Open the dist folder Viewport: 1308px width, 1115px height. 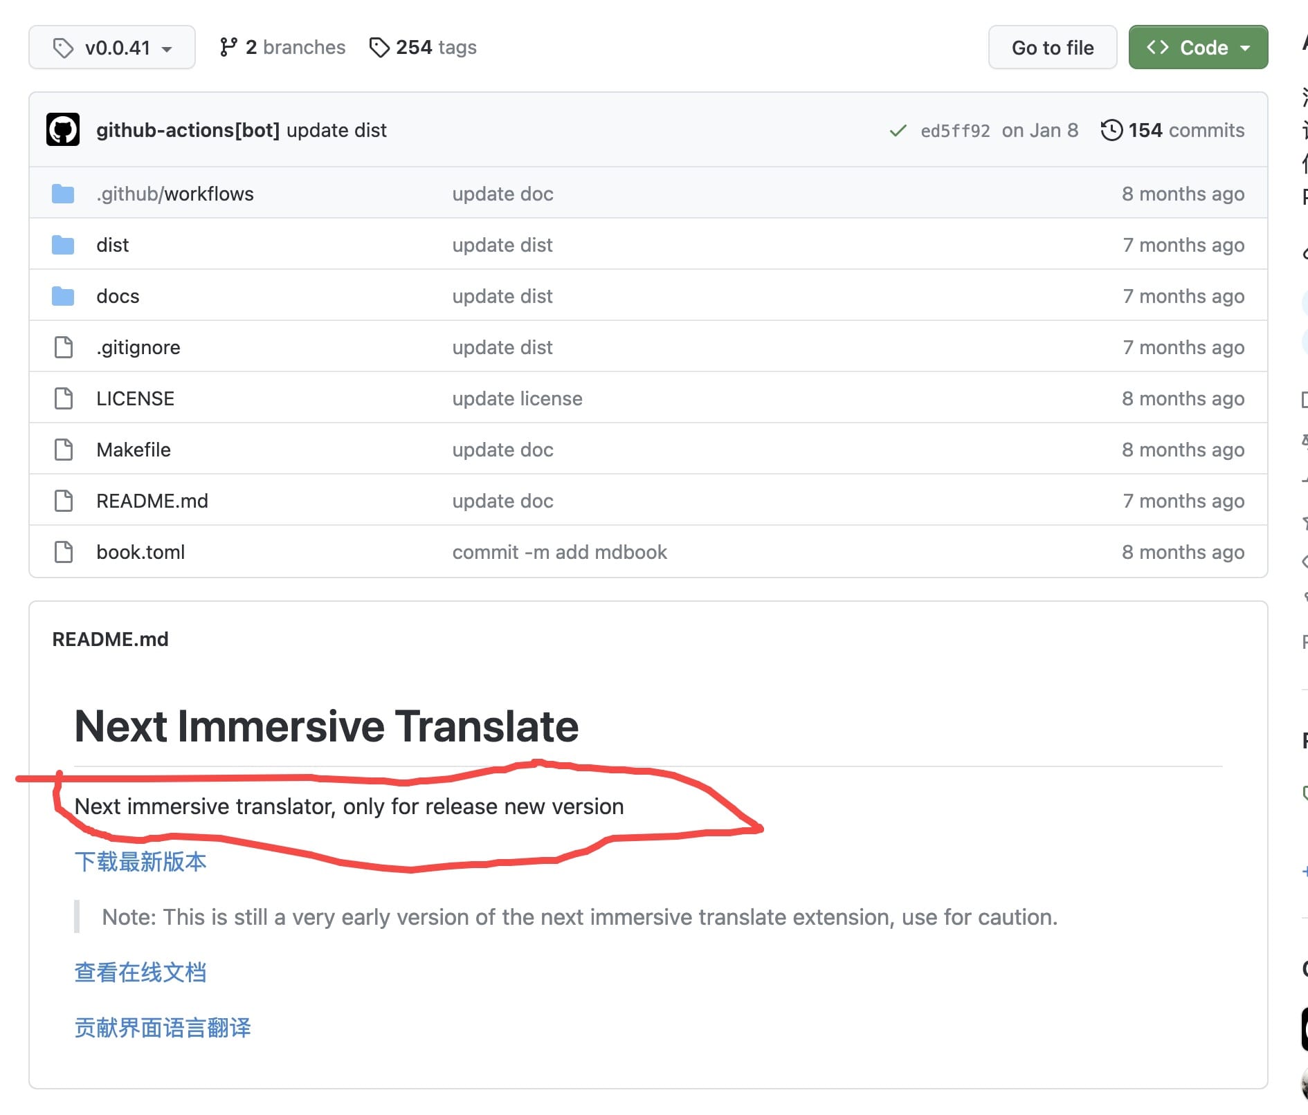pos(113,245)
